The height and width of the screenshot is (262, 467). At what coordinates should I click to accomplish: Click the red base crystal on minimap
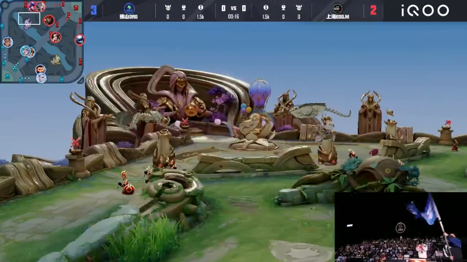point(76,7)
